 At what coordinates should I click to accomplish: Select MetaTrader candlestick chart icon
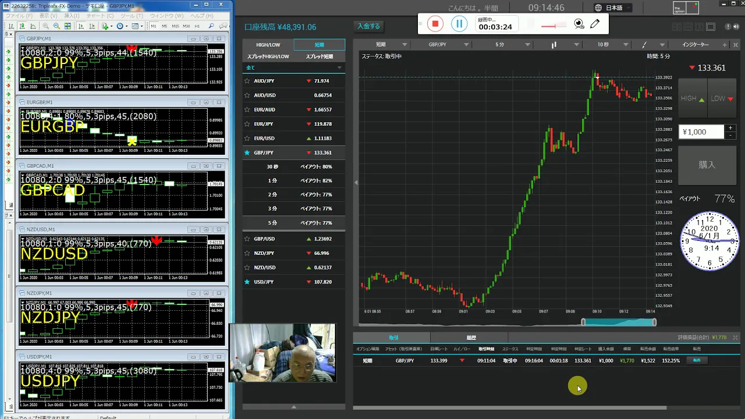click(22, 26)
